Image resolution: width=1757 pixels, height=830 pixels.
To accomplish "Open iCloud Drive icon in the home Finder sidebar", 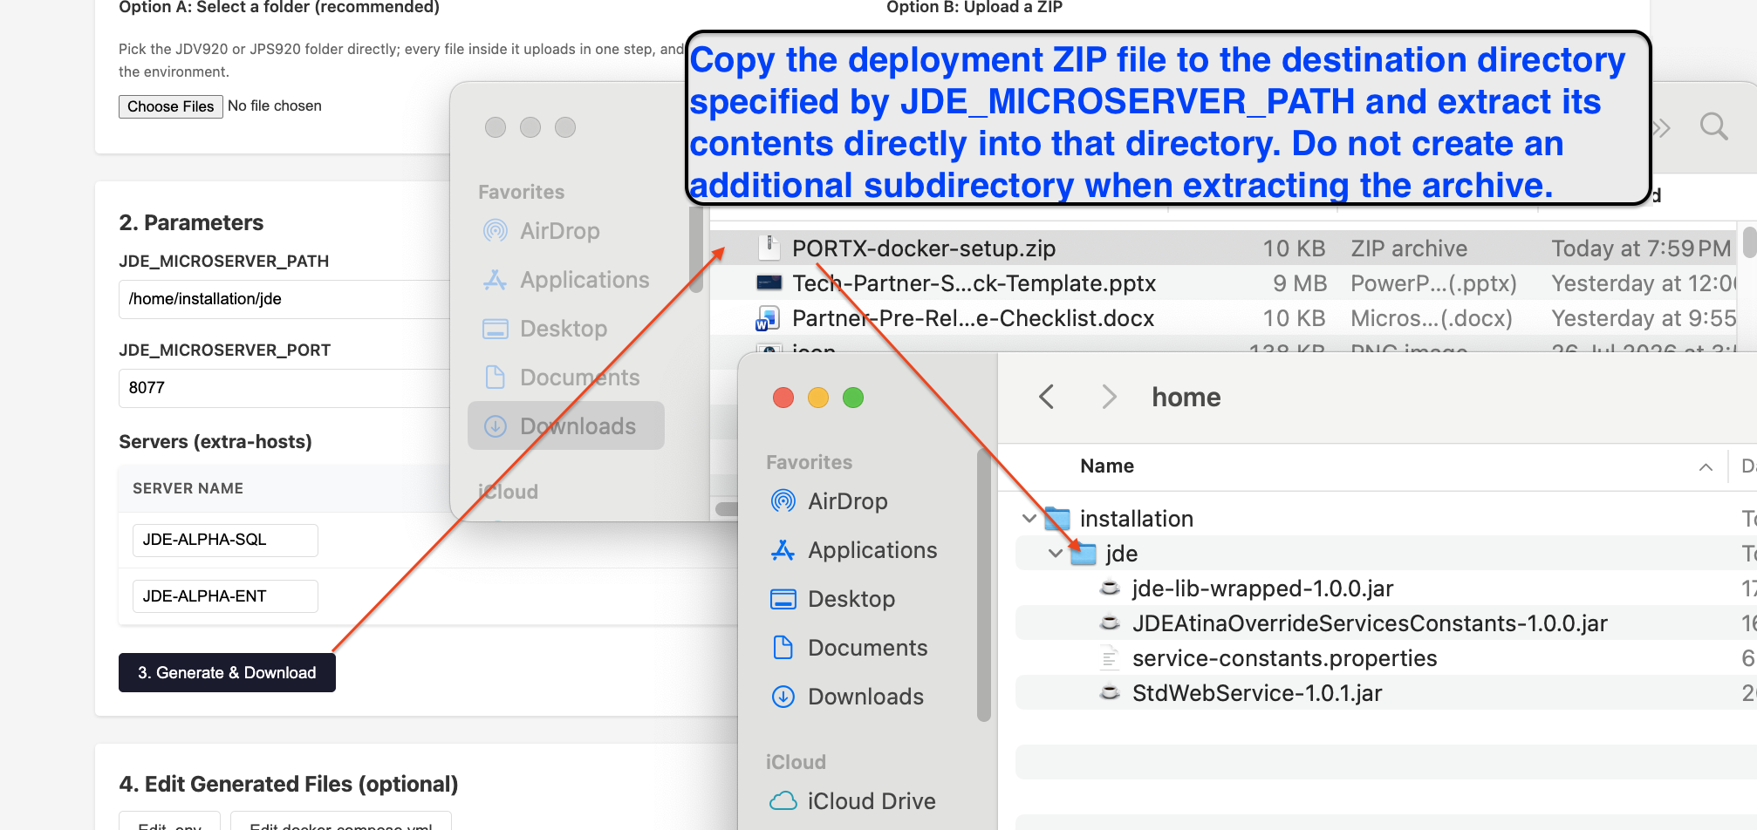I will [x=783, y=801].
